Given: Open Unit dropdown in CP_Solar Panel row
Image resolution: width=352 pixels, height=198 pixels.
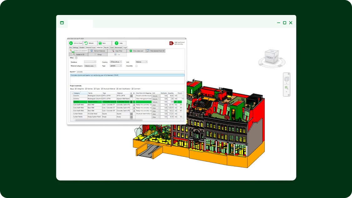Looking at the screenshot, I should click(x=156, y=114).
